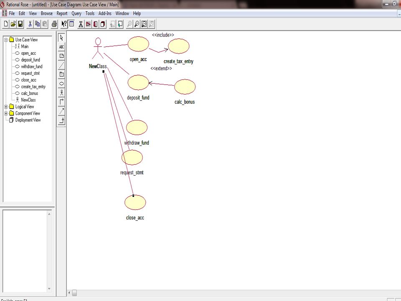This screenshot has width=401, height=301.
Task: Click the <<include>> stereotype label
Action: (x=163, y=35)
